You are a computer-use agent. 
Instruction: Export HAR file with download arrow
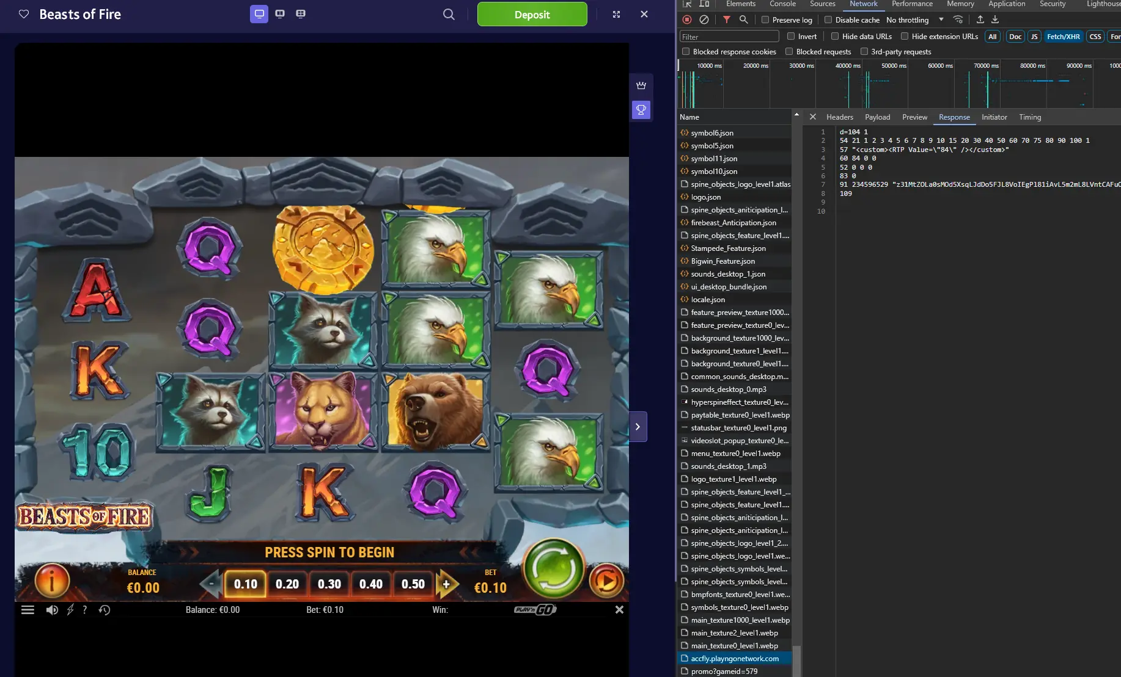pos(995,20)
